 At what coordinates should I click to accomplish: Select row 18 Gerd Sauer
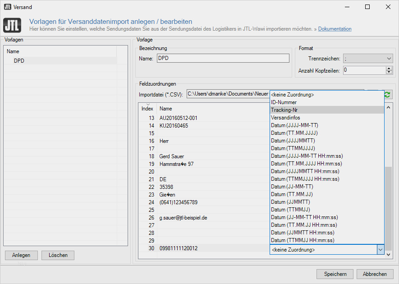[x=204, y=156]
